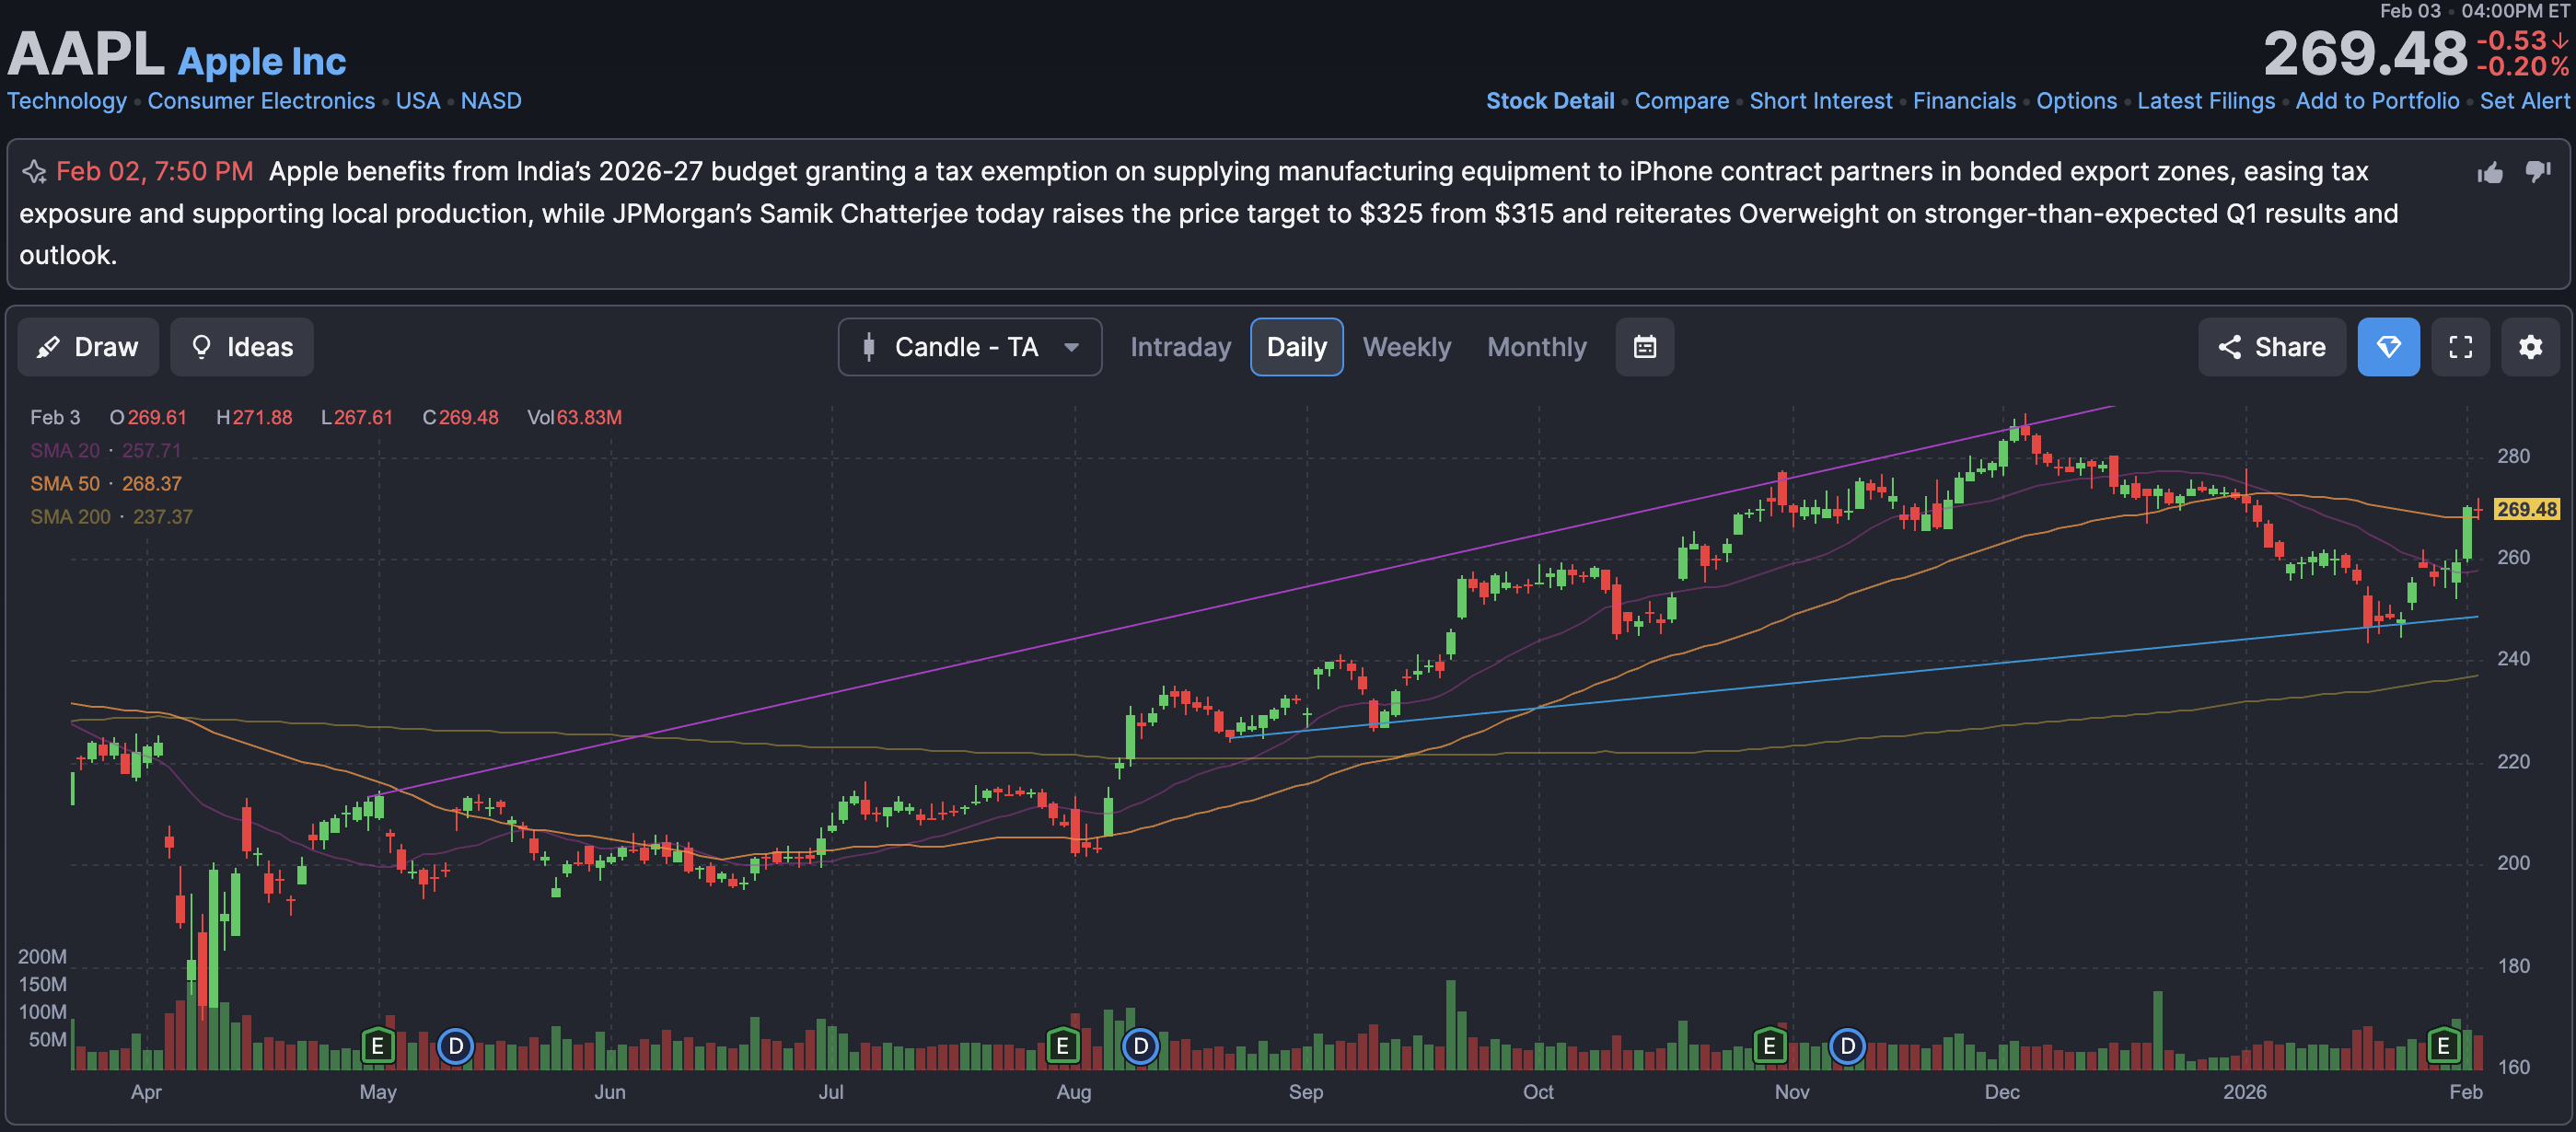Click the thumbs up icon on news
The image size is (2576, 1132).
pyautogui.click(x=2489, y=173)
